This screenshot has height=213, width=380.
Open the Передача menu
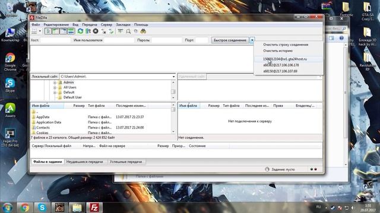tap(90, 25)
